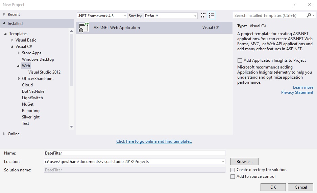The image size is (317, 193).
Task: Select Windows Desktop template category
Action: [38, 59]
